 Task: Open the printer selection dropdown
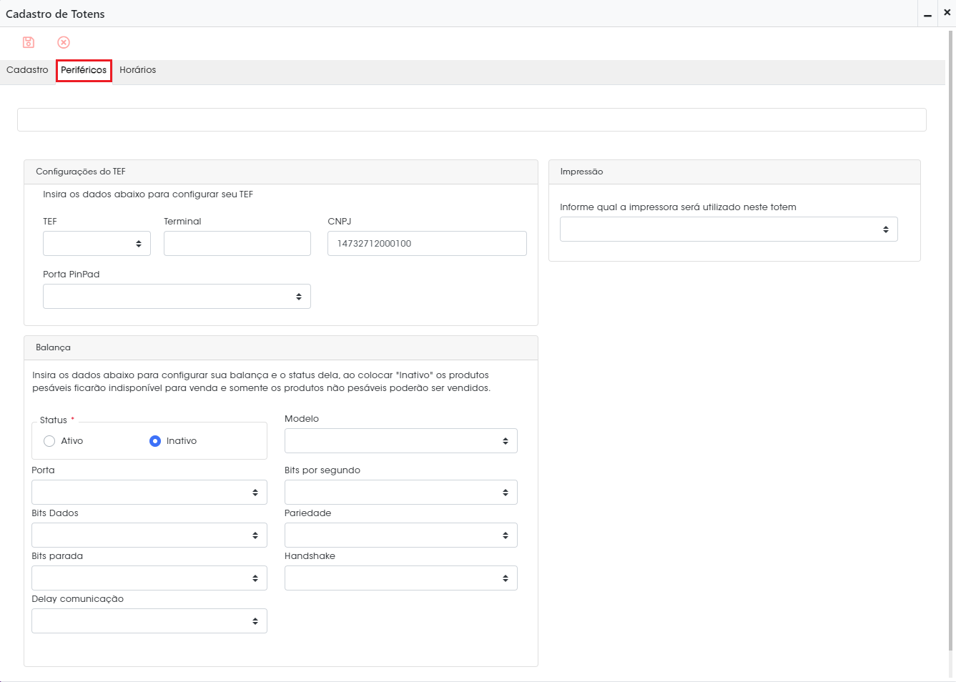coord(729,229)
